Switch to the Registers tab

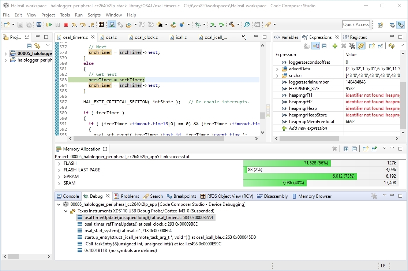coord(355,37)
